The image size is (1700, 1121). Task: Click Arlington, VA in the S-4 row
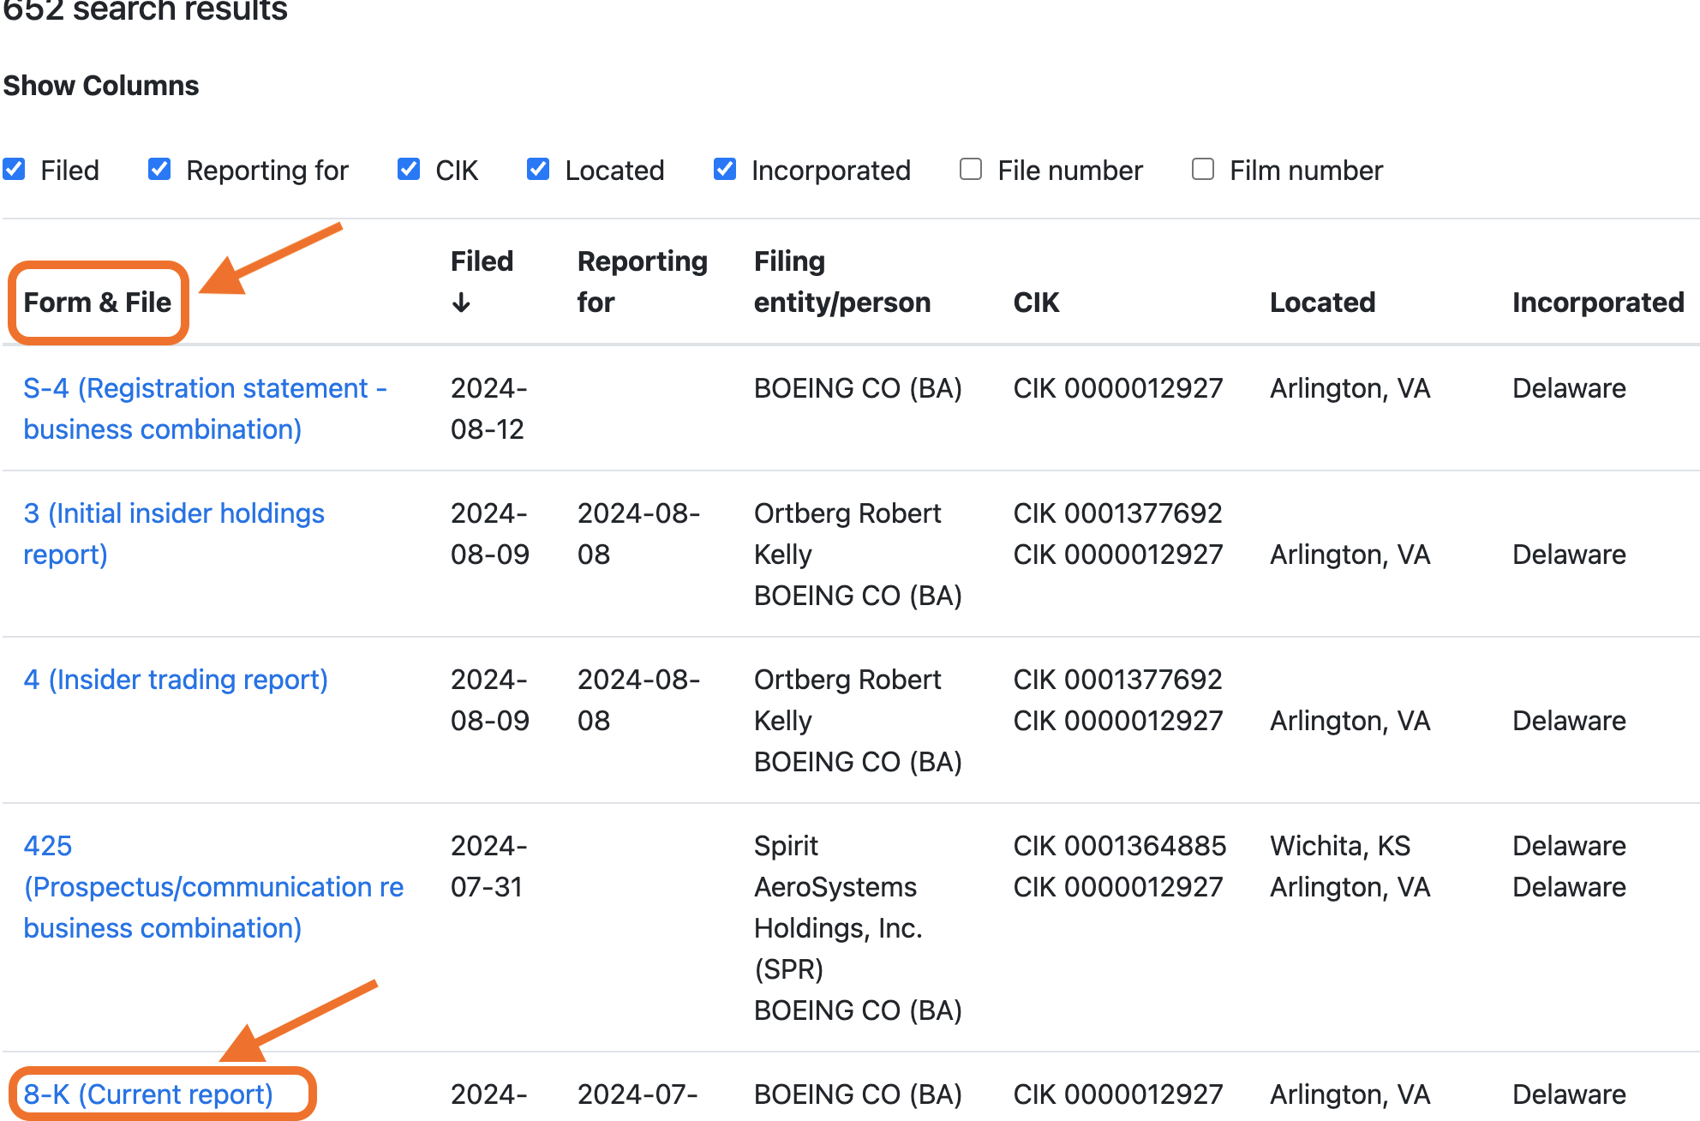pyautogui.click(x=1350, y=388)
